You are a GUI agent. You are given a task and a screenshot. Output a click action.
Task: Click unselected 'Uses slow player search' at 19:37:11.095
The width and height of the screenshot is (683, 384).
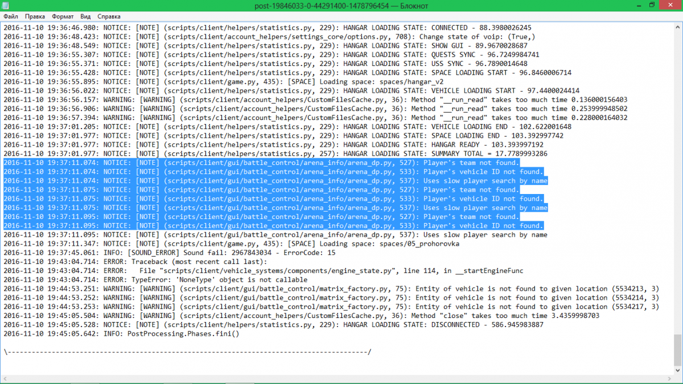click(x=470, y=234)
